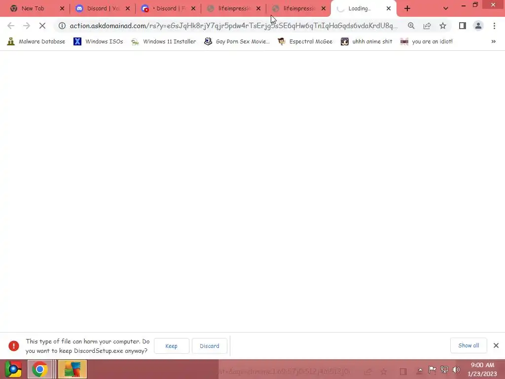
Task: Click the red download warning icon
Action: tap(13, 346)
